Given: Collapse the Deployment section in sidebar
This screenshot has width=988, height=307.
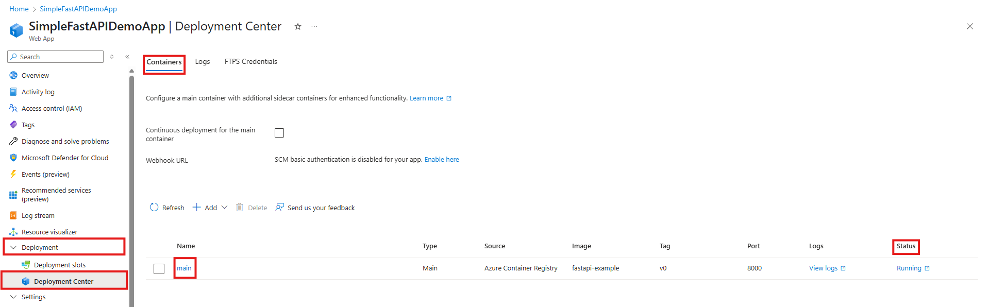Looking at the screenshot, I should (13, 248).
